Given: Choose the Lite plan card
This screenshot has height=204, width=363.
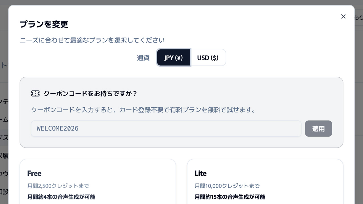Looking at the screenshot, I should pos(265,181).
